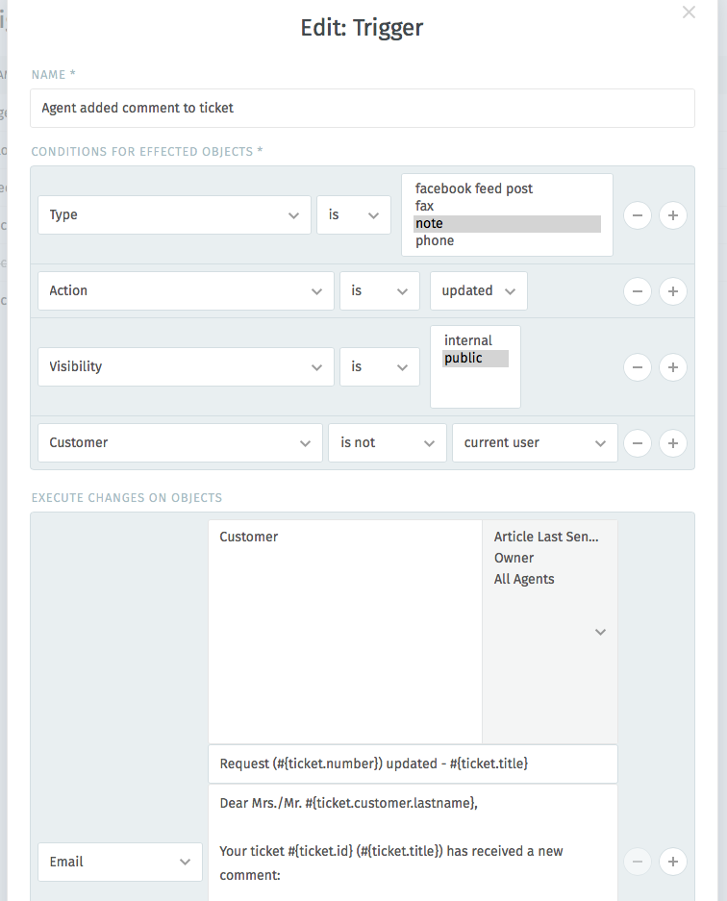The image size is (727, 901).
Task: Add a new condition below the Type row
Action: click(x=672, y=215)
